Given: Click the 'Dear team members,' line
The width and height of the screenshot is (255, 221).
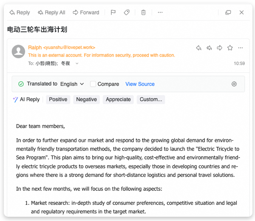Looking at the screenshot, I should point(40,126).
